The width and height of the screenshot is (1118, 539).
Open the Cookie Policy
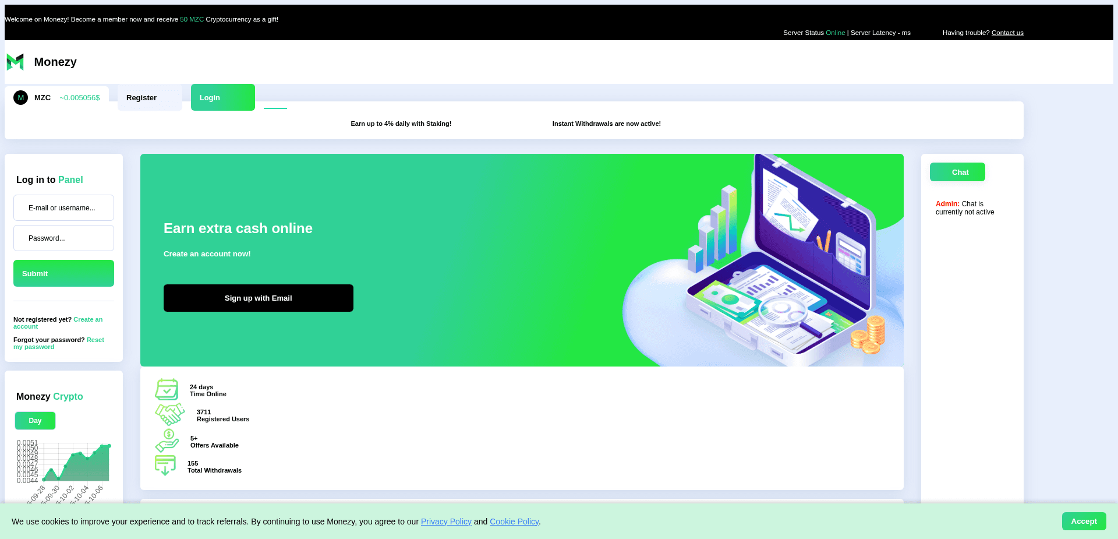coord(514,521)
